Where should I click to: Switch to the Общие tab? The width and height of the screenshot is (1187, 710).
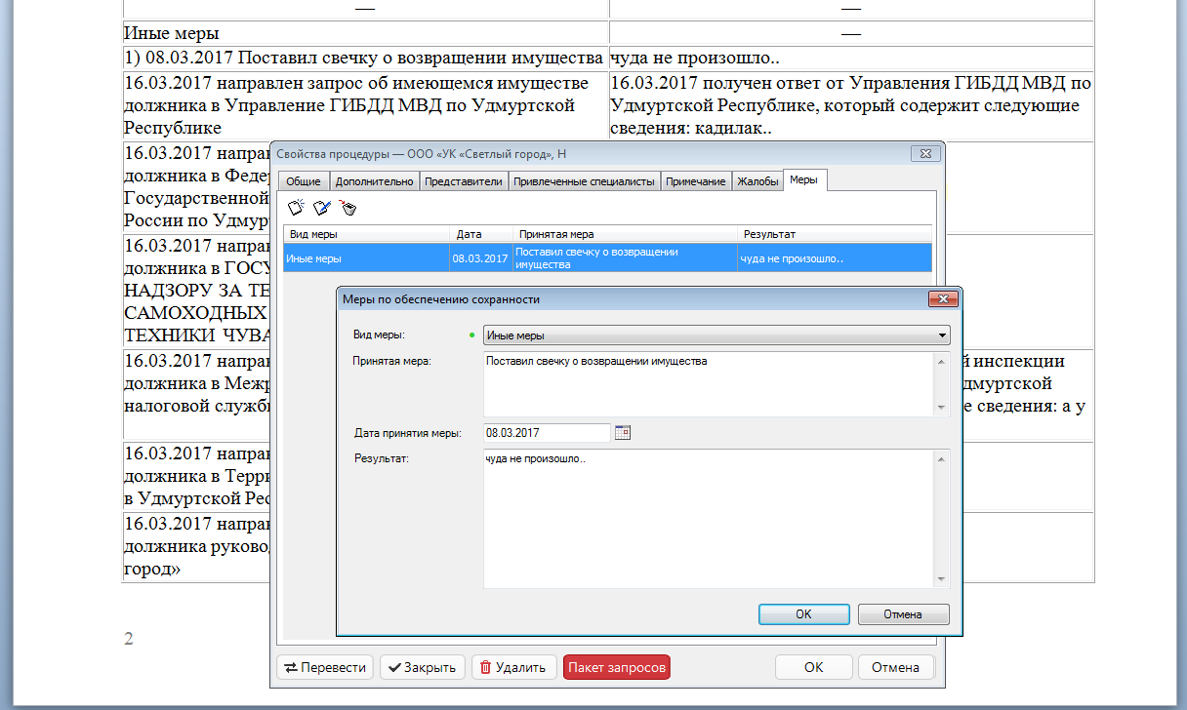[303, 181]
